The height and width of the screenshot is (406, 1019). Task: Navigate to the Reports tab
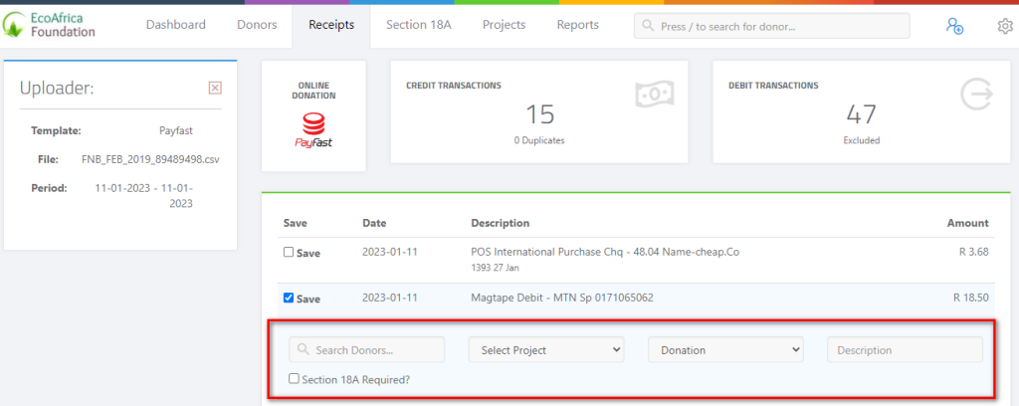pyautogui.click(x=578, y=25)
